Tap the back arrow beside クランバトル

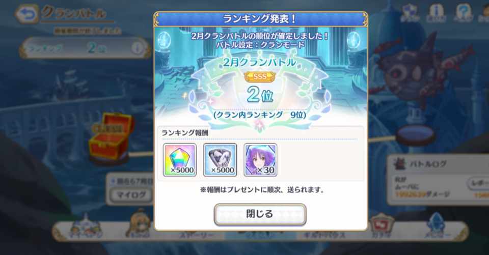[26, 14]
